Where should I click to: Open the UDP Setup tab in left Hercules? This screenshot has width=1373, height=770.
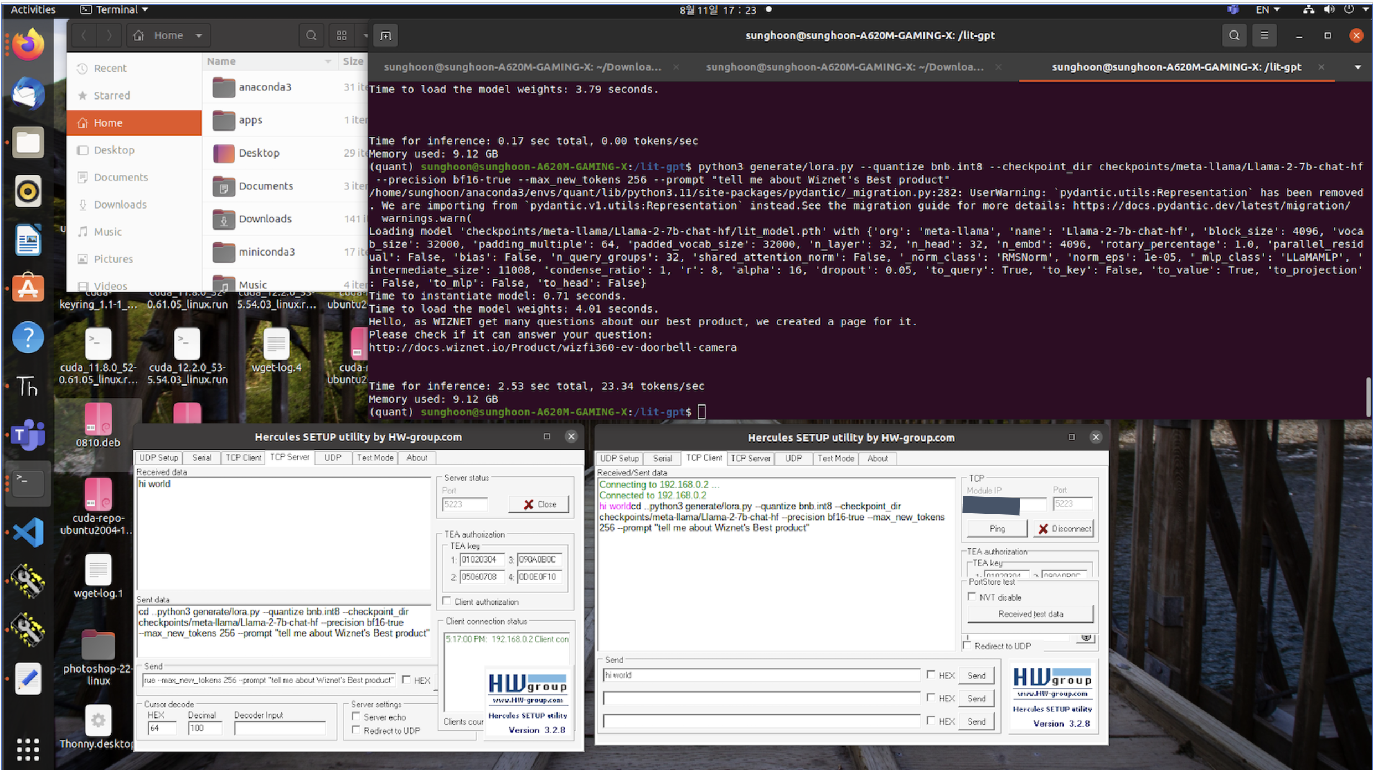point(158,458)
